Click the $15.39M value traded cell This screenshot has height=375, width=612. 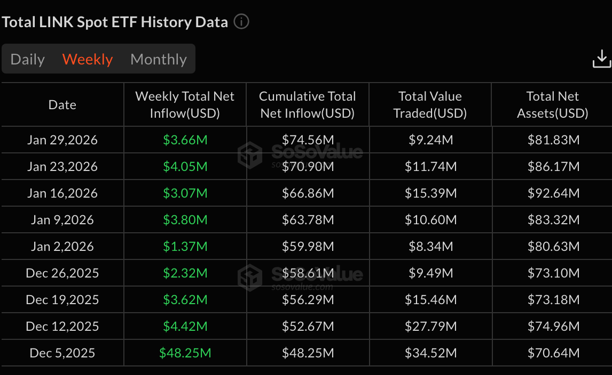coord(430,193)
